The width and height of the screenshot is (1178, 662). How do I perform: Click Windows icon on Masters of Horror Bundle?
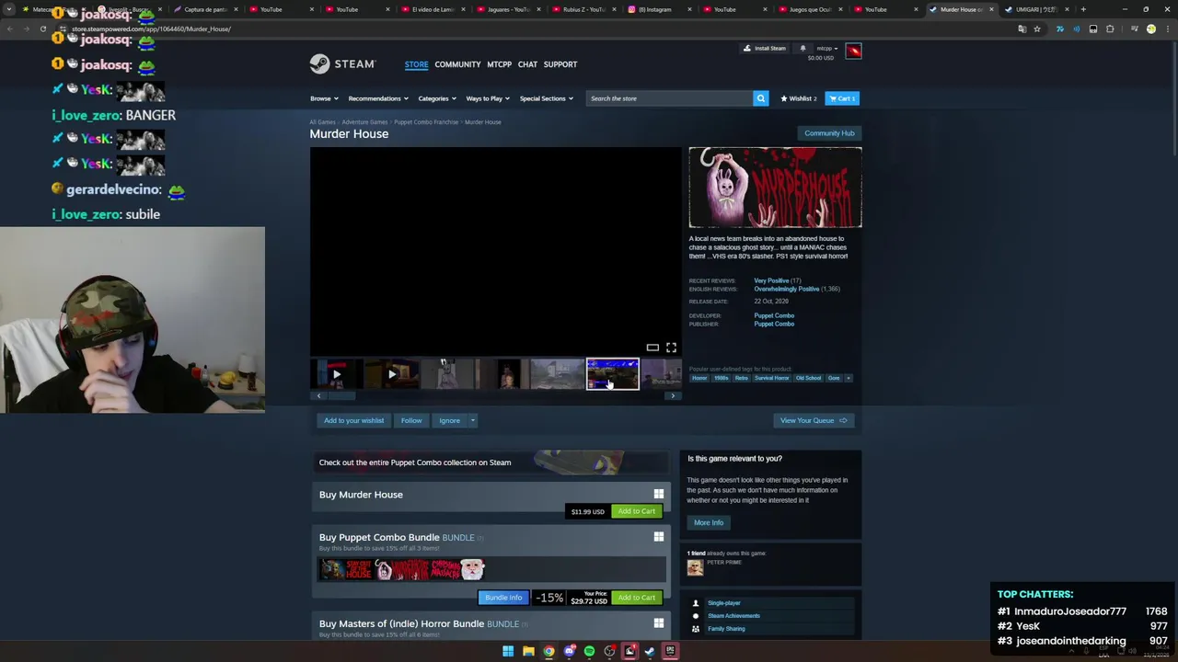pyautogui.click(x=658, y=622)
